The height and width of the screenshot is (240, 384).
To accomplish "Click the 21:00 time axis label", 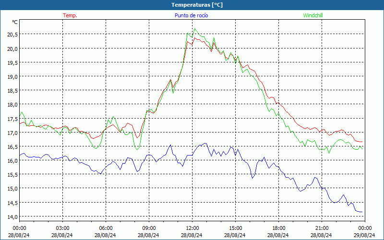I will coord(322,228).
